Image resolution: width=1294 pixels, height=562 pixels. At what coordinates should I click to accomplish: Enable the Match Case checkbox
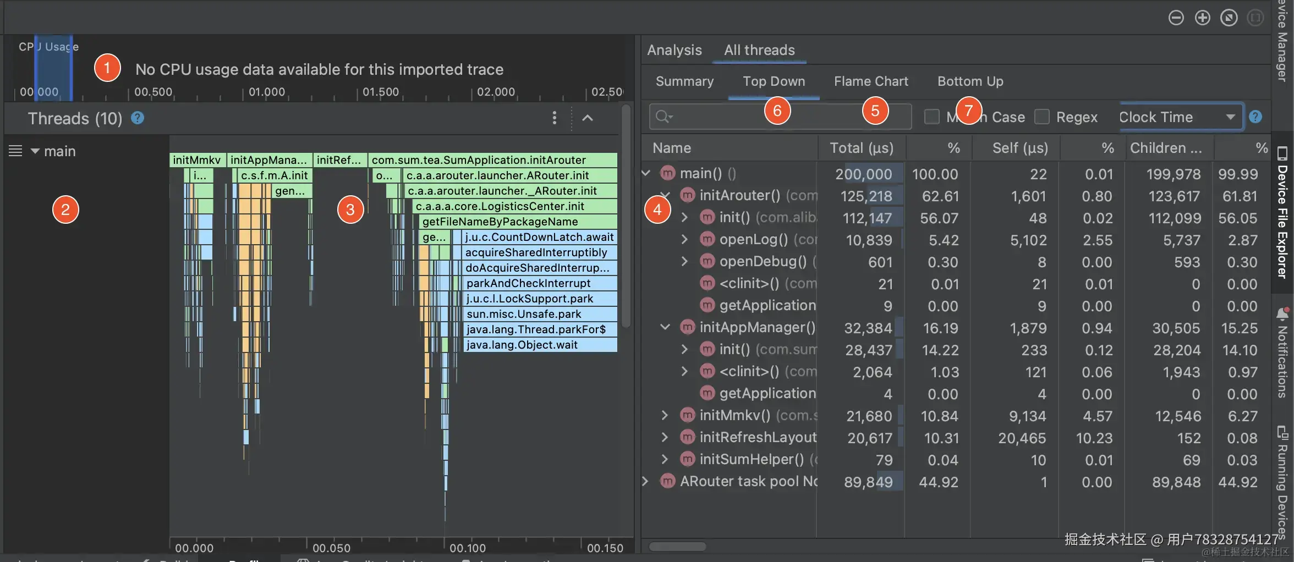(931, 117)
